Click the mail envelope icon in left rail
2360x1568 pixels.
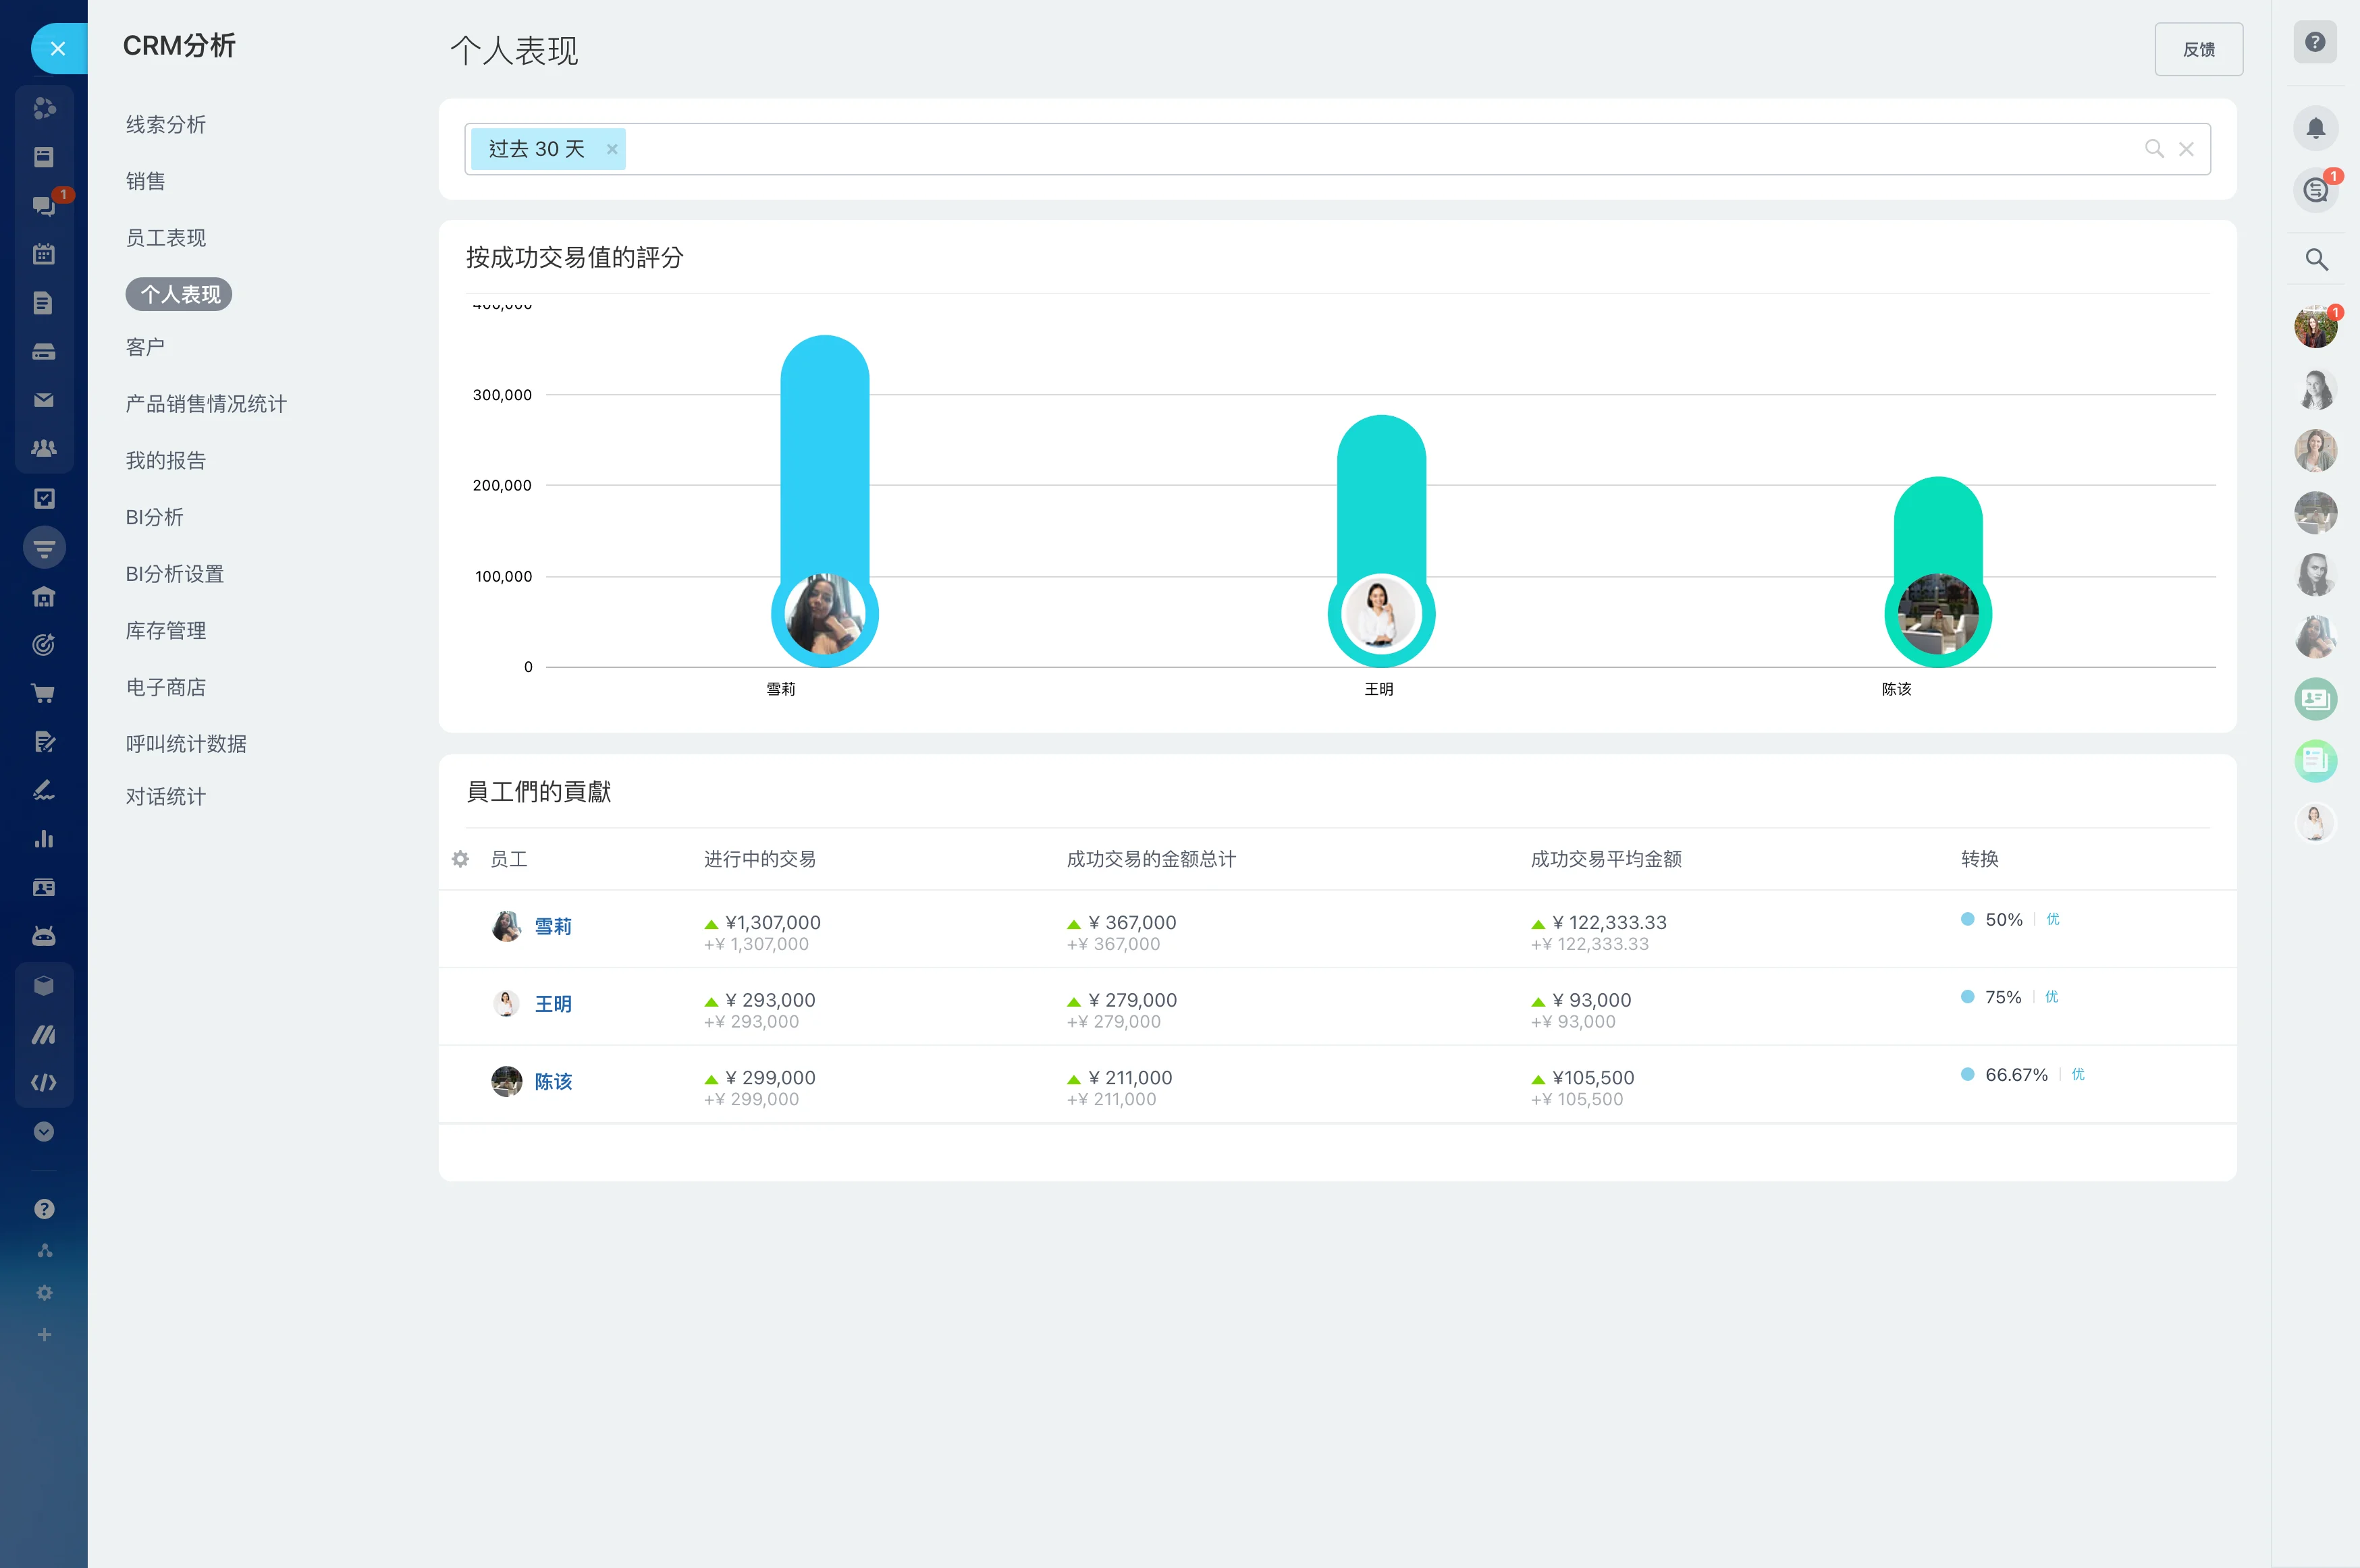click(x=43, y=400)
